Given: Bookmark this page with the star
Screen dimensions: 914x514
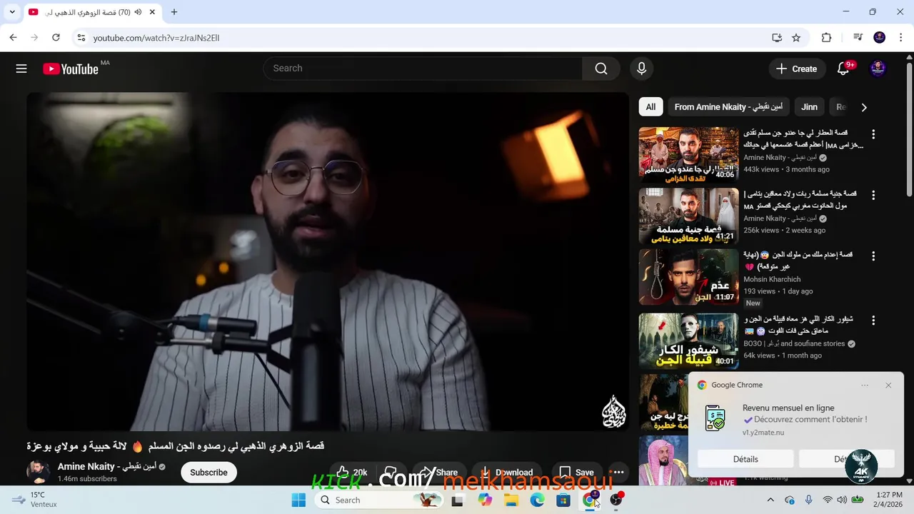Looking at the screenshot, I should (x=796, y=37).
